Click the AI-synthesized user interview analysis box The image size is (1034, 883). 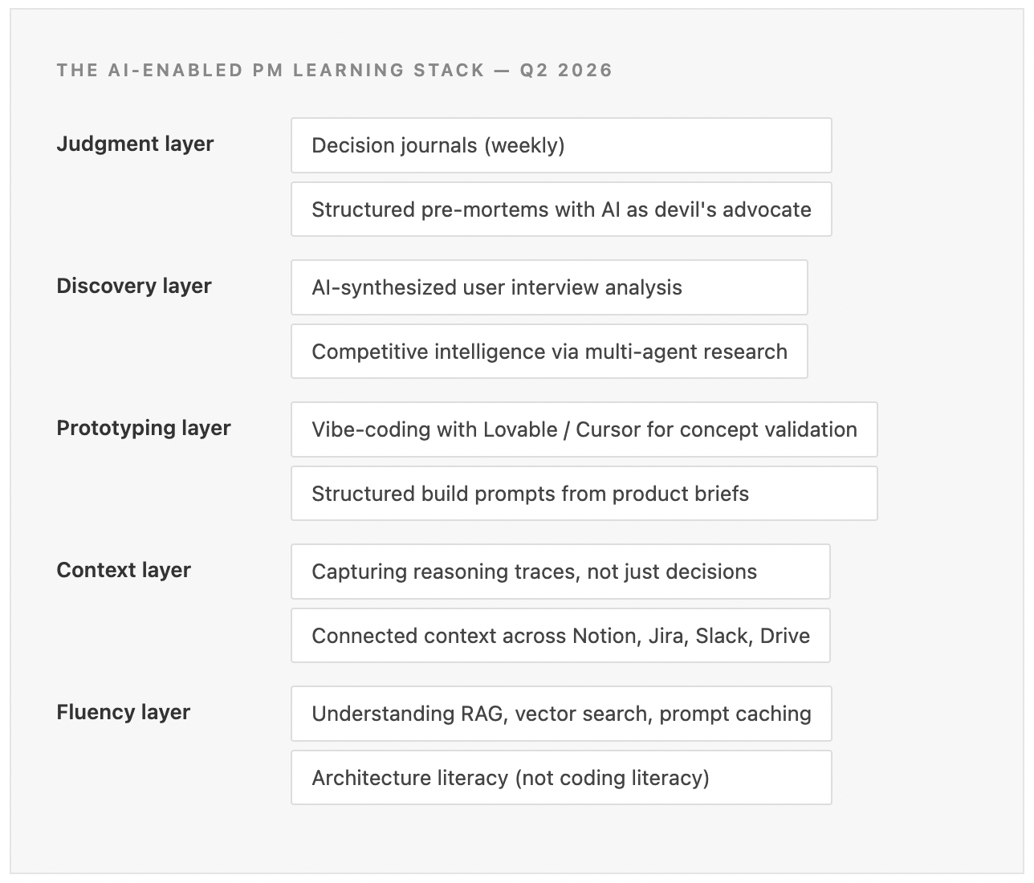click(548, 287)
